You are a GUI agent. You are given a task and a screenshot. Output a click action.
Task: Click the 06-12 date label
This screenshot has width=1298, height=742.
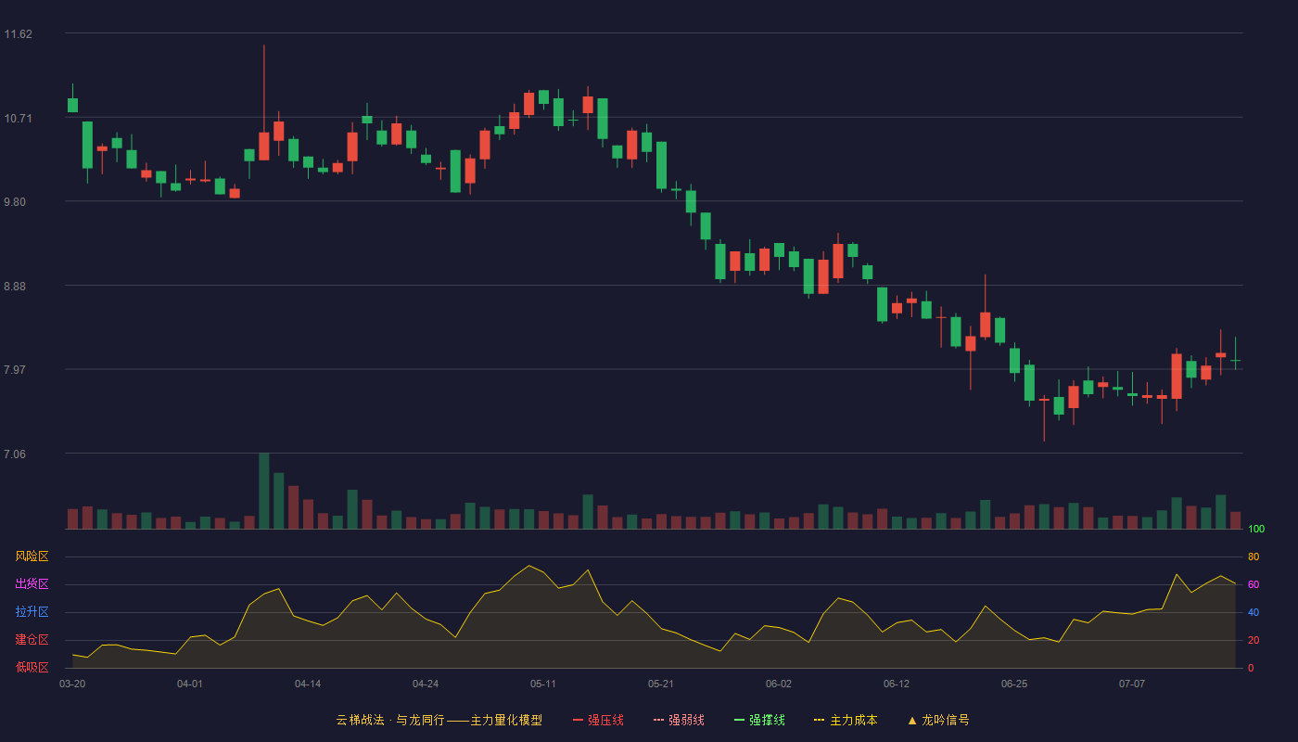point(897,684)
